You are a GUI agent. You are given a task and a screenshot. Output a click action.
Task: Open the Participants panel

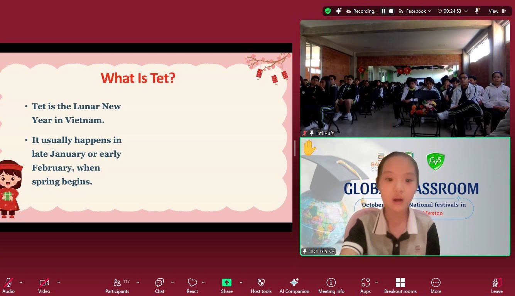point(117,286)
